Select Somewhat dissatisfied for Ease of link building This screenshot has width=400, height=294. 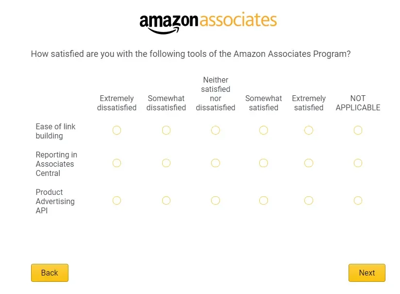pos(166,130)
